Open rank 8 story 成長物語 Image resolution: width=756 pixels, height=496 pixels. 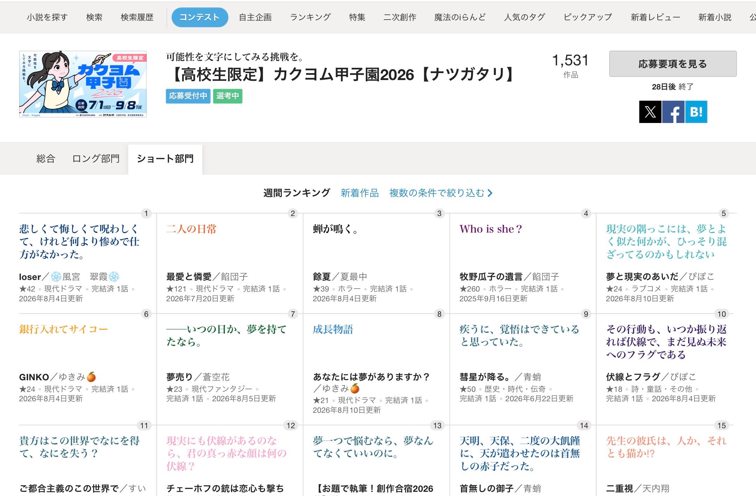[x=333, y=329]
